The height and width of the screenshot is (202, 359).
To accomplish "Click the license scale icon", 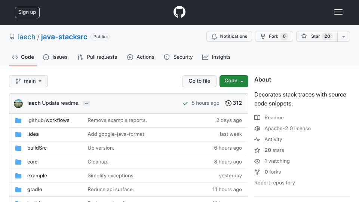I will click(x=257, y=128).
